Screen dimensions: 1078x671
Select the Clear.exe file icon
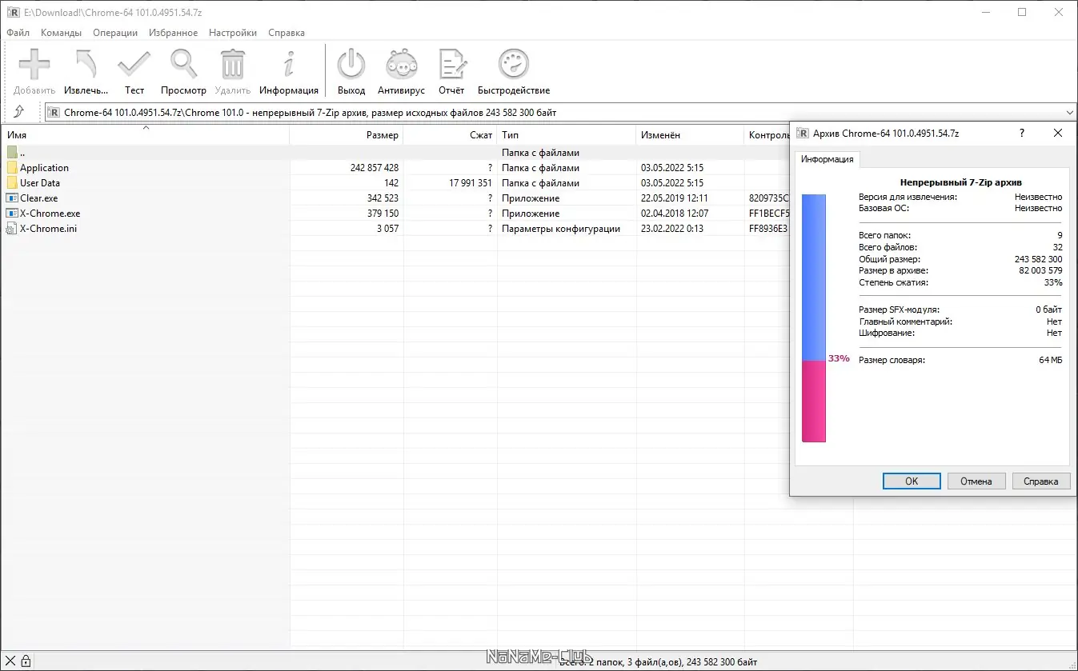(x=12, y=198)
